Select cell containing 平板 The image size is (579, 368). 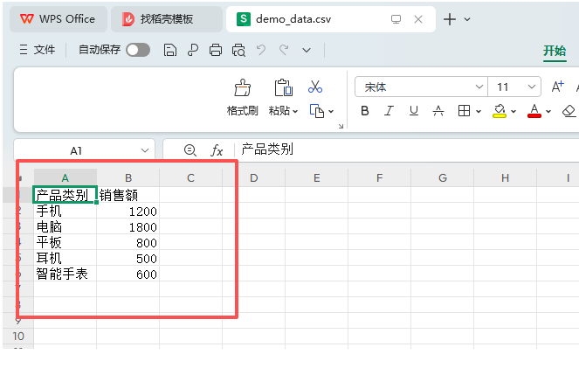pyautogui.click(x=65, y=242)
